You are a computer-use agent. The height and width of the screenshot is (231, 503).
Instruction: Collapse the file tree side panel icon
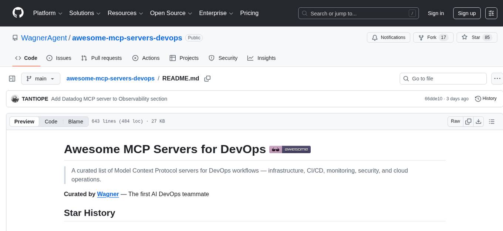[12, 78]
